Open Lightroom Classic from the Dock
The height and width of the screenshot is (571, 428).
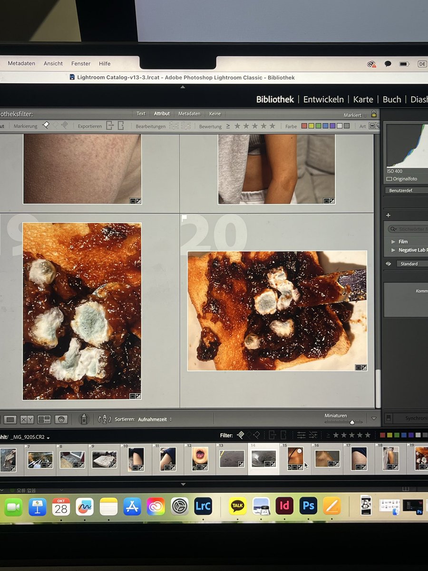pyautogui.click(x=203, y=506)
